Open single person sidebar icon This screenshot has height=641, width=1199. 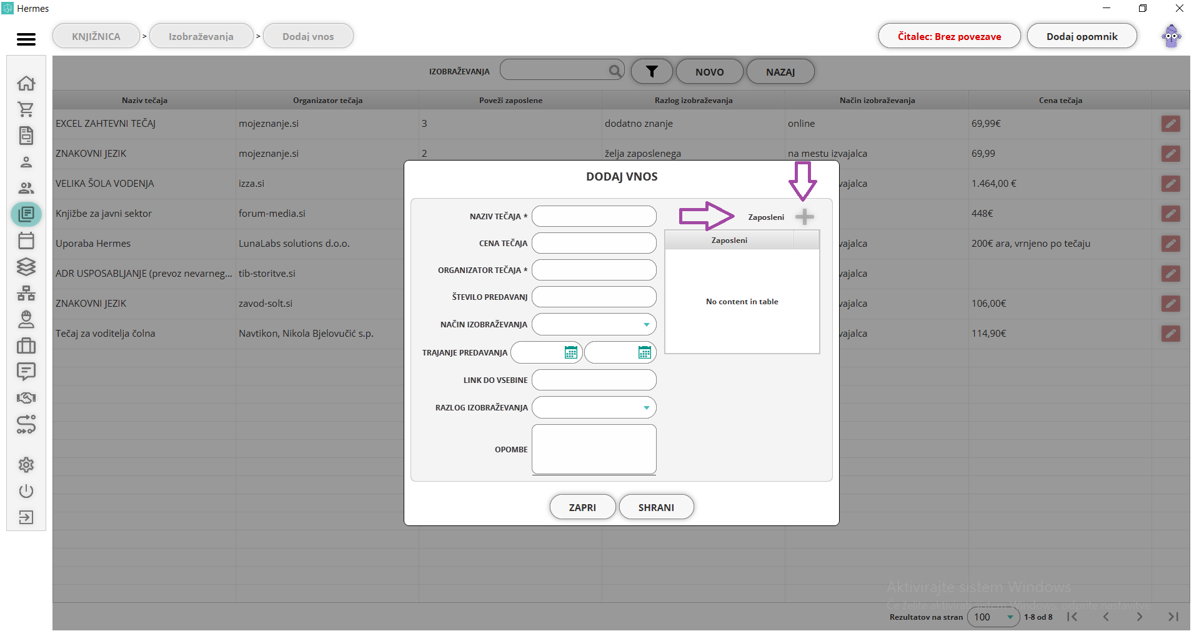click(26, 162)
